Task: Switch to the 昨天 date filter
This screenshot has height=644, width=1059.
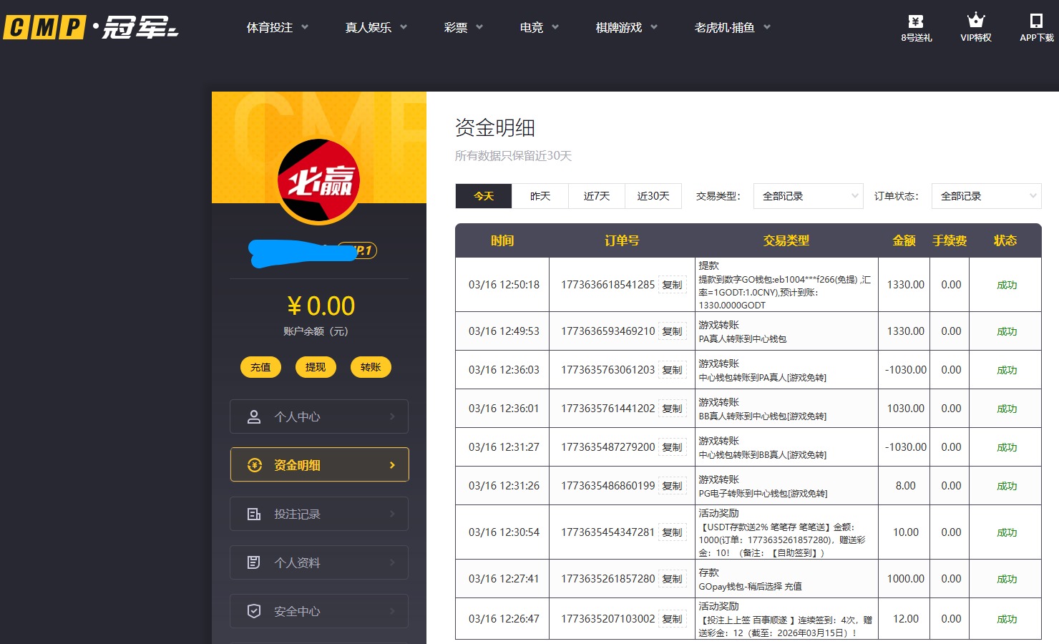Action: pyautogui.click(x=540, y=195)
